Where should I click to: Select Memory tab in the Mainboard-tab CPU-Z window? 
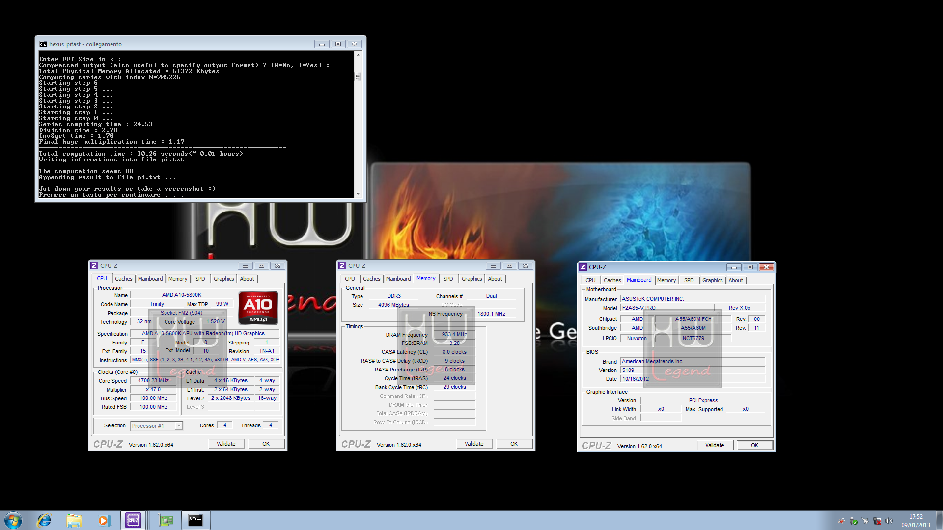(666, 280)
